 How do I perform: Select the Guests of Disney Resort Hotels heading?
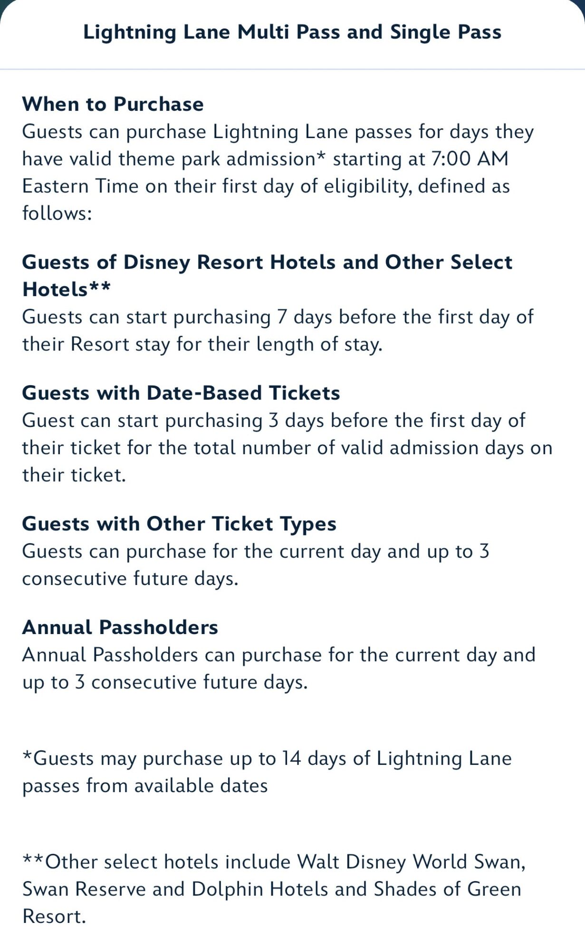267,262
